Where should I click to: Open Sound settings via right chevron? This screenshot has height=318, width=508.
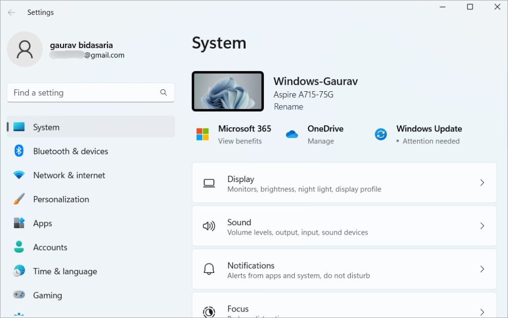coord(482,226)
